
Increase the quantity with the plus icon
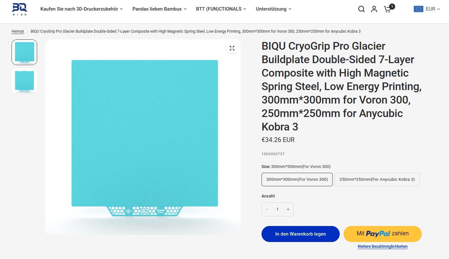pyautogui.click(x=288, y=209)
